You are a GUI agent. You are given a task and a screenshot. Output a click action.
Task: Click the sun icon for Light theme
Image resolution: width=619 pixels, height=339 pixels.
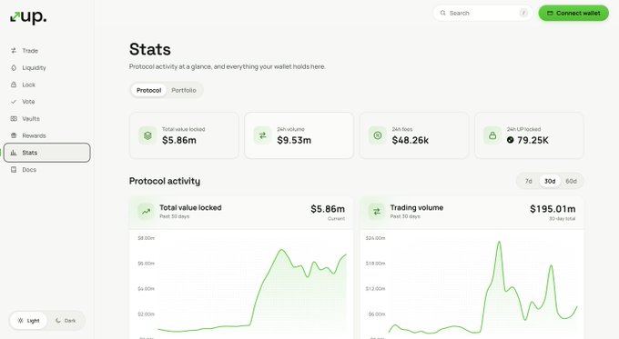click(21, 321)
